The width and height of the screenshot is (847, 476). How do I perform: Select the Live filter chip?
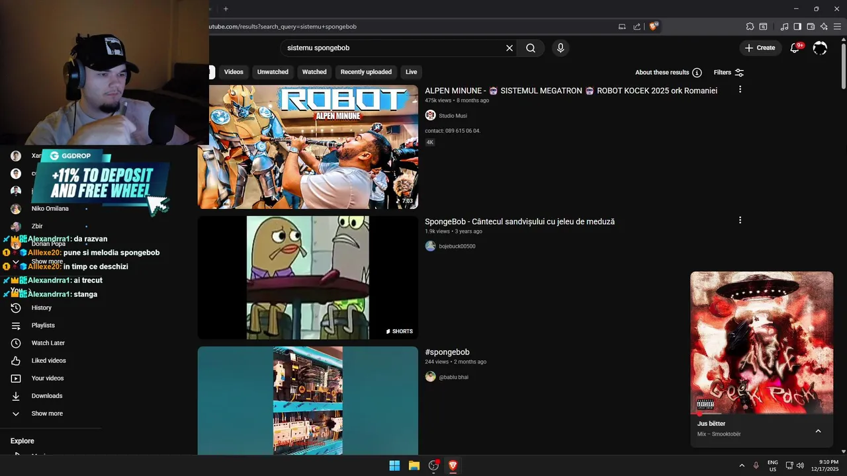(x=411, y=72)
